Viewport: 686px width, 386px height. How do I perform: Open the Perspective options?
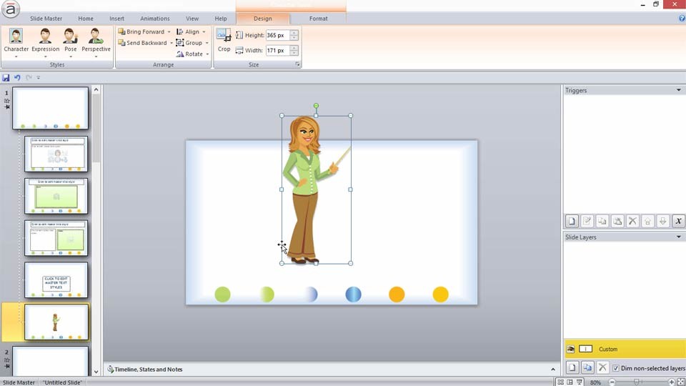coord(96,42)
